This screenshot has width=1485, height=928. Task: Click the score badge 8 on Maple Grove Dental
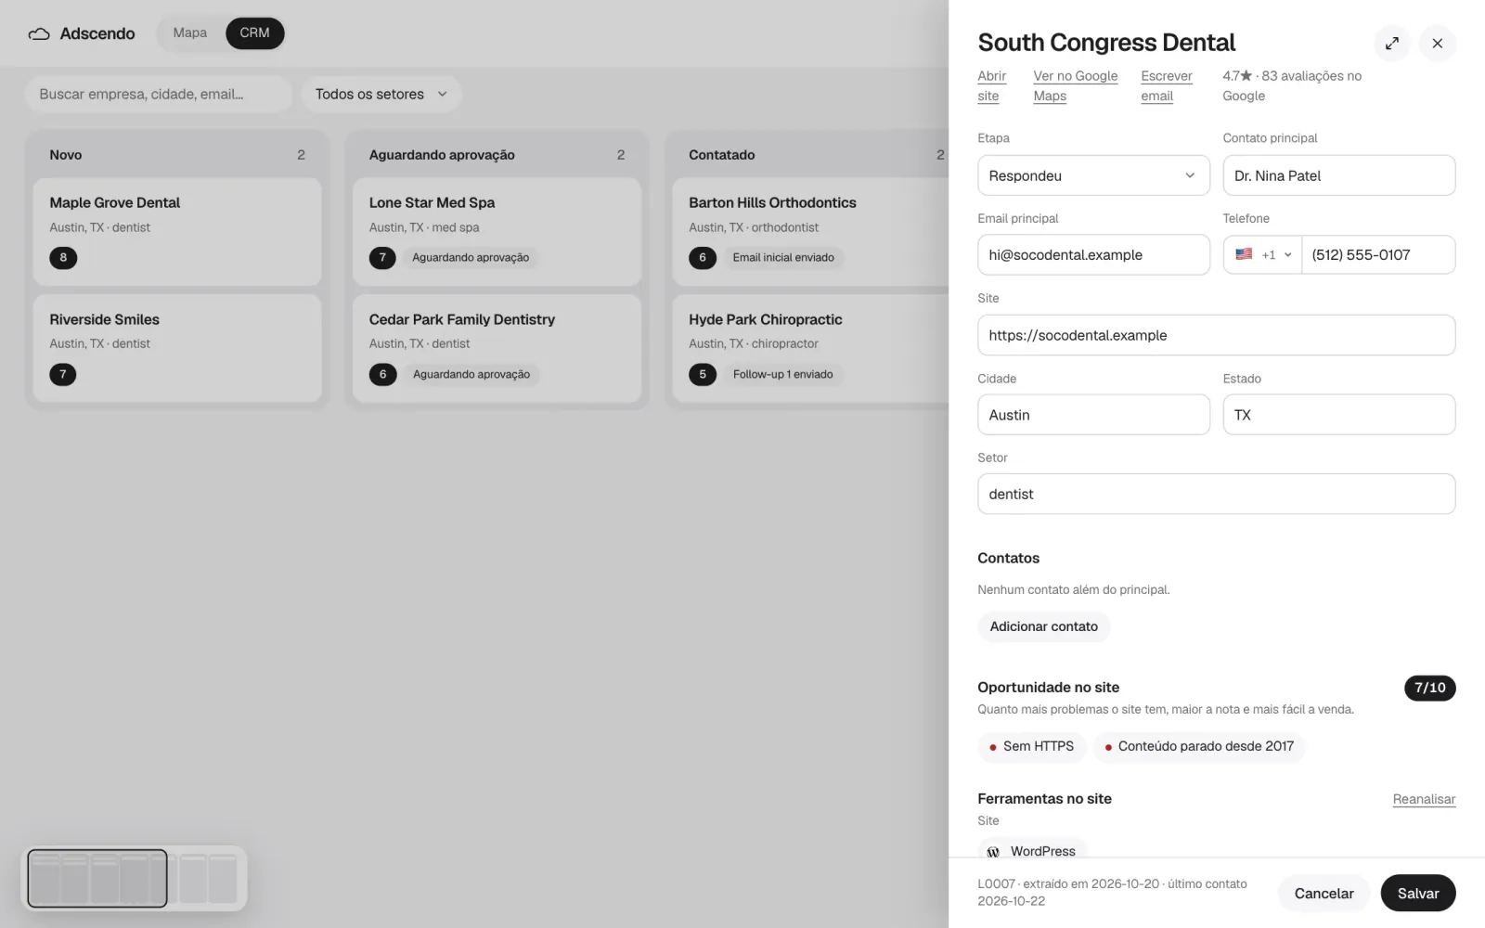63,257
